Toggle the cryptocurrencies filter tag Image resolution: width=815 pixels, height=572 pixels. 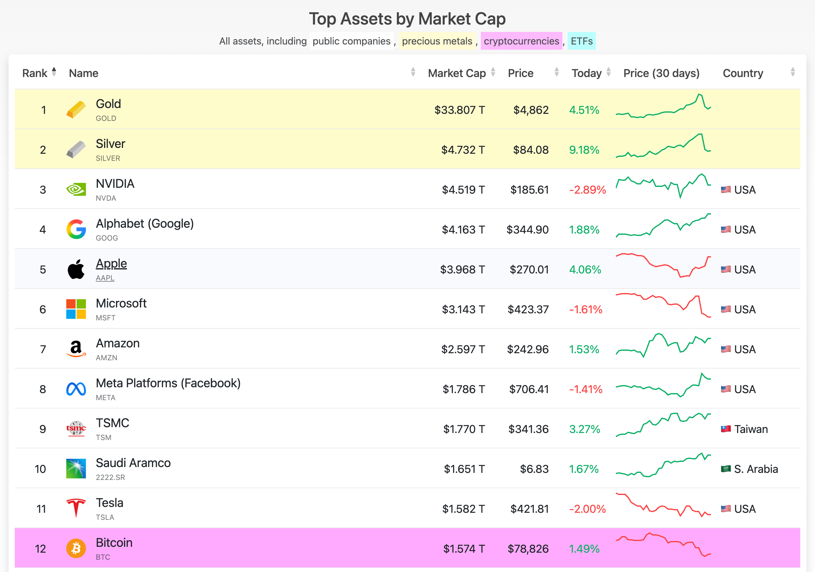521,41
